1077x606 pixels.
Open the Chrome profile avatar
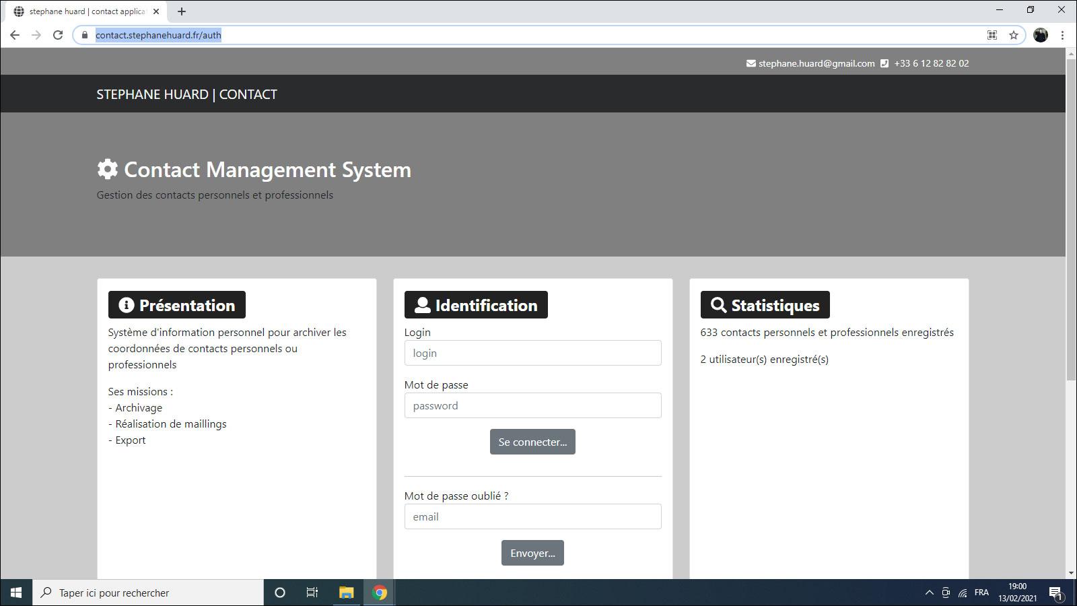[1040, 35]
